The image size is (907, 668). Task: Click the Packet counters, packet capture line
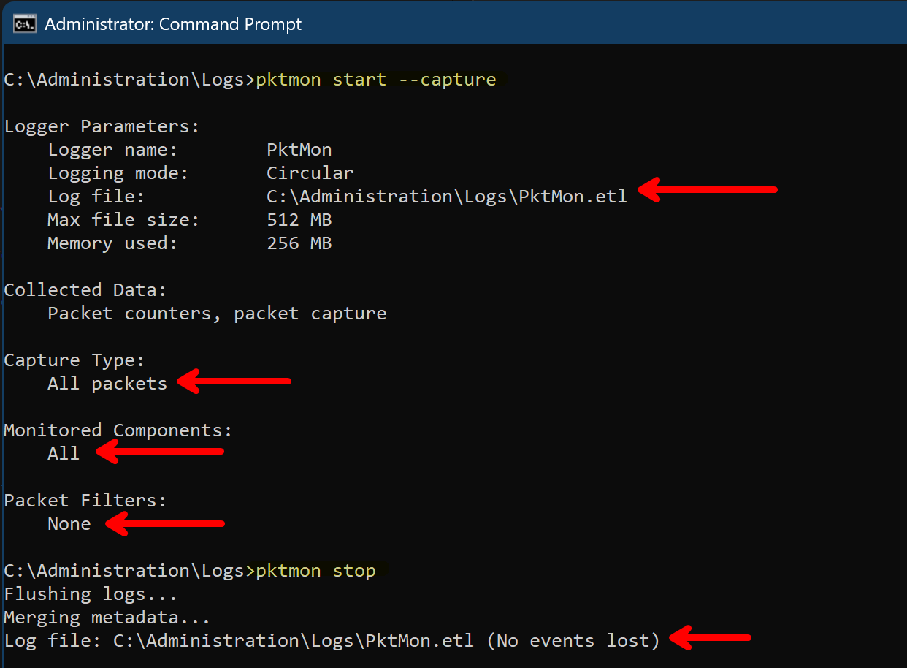[x=217, y=314]
